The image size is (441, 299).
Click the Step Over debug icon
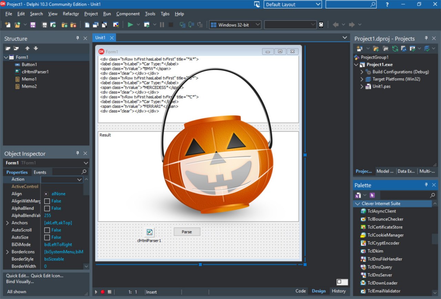(x=191, y=25)
